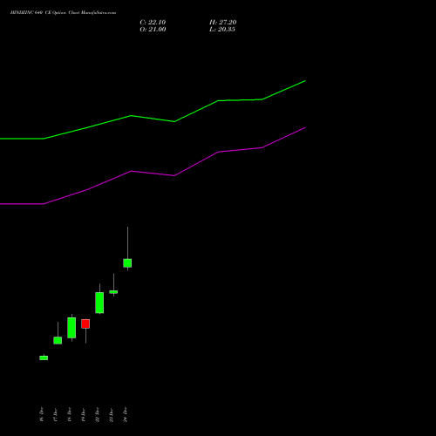Click the 16 Dec date axis label
The height and width of the screenshot is (436, 436).
coord(42,414)
